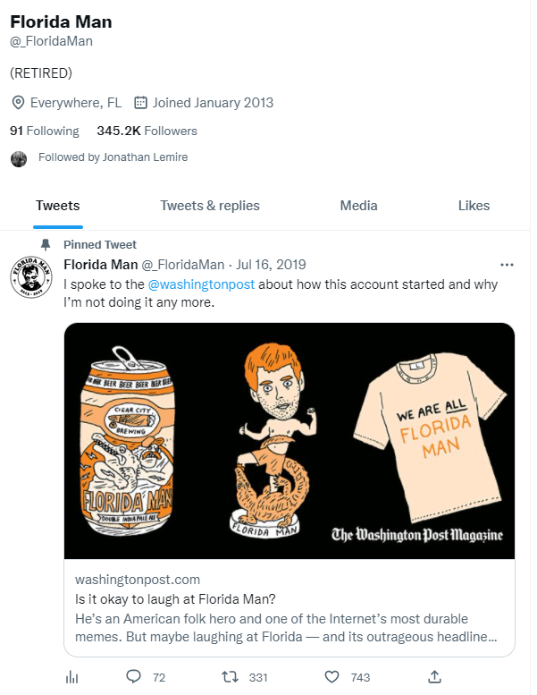The image size is (537, 695).
Task: Click the reply comment icon
Action: point(134,677)
